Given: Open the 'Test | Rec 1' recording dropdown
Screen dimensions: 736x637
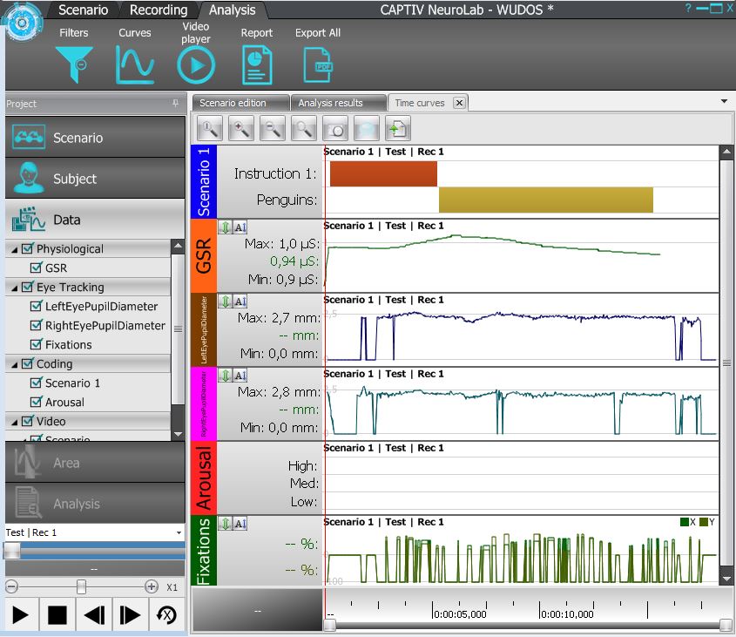Looking at the screenshot, I should click(179, 532).
